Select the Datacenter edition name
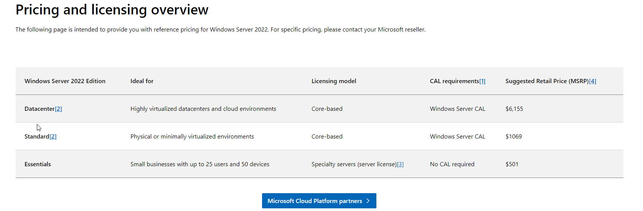Viewport: 643px width, 211px height. pyautogui.click(x=39, y=109)
